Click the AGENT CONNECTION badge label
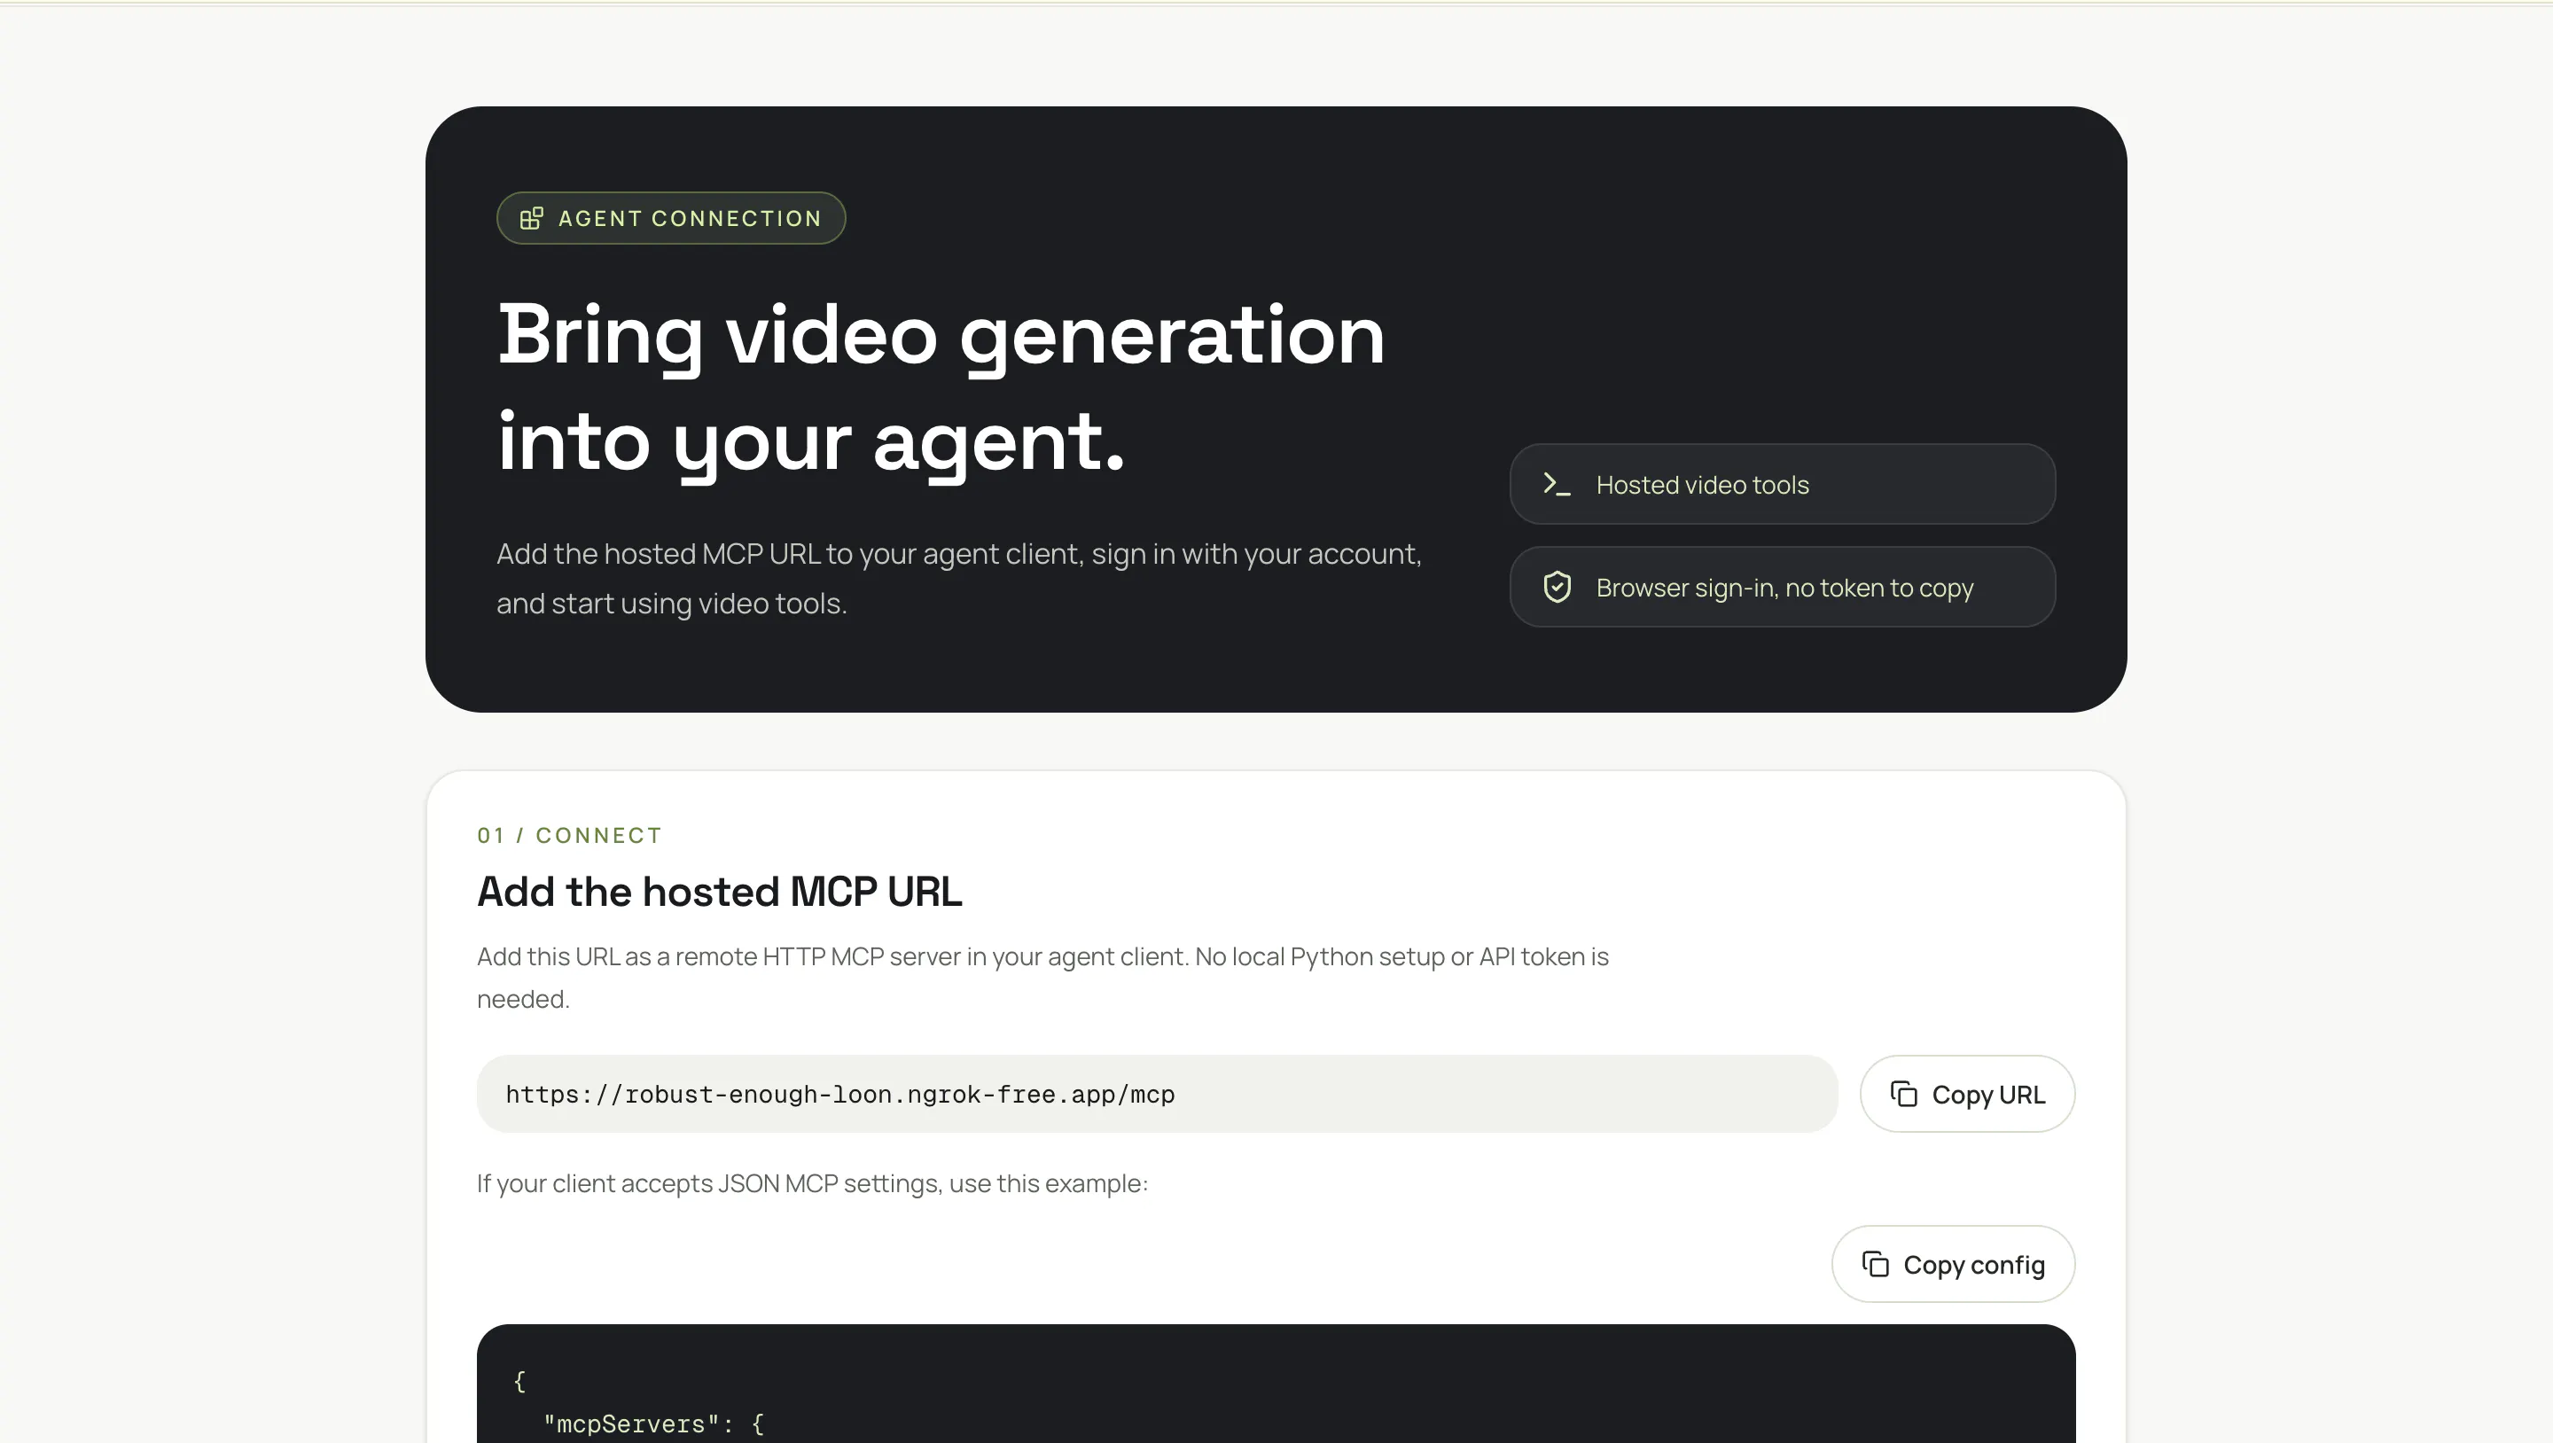 [690, 218]
